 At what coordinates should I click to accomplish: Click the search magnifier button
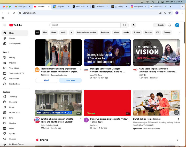click(x=125, y=25)
